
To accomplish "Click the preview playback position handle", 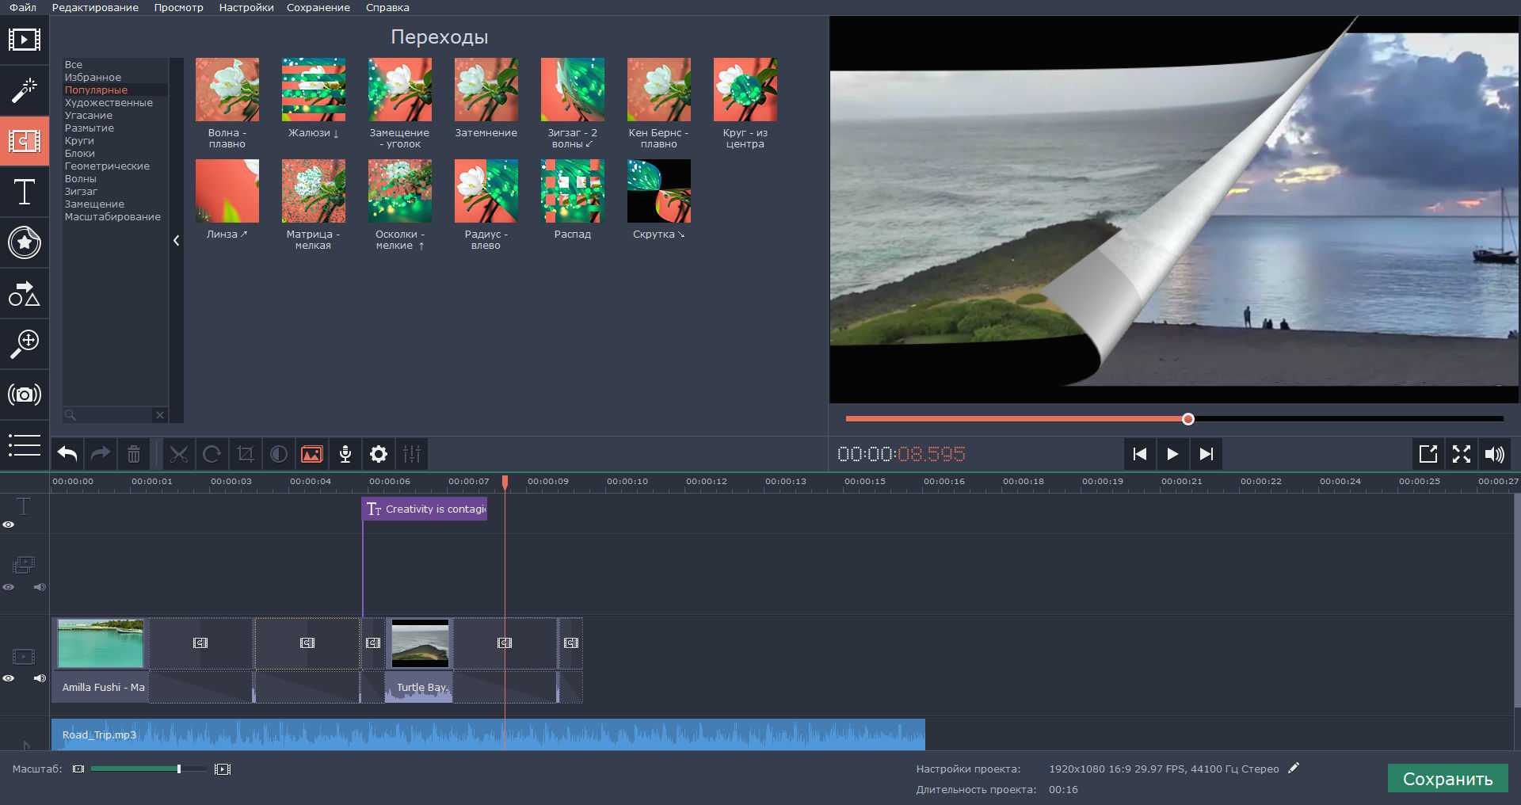I will click(x=1188, y=419).
